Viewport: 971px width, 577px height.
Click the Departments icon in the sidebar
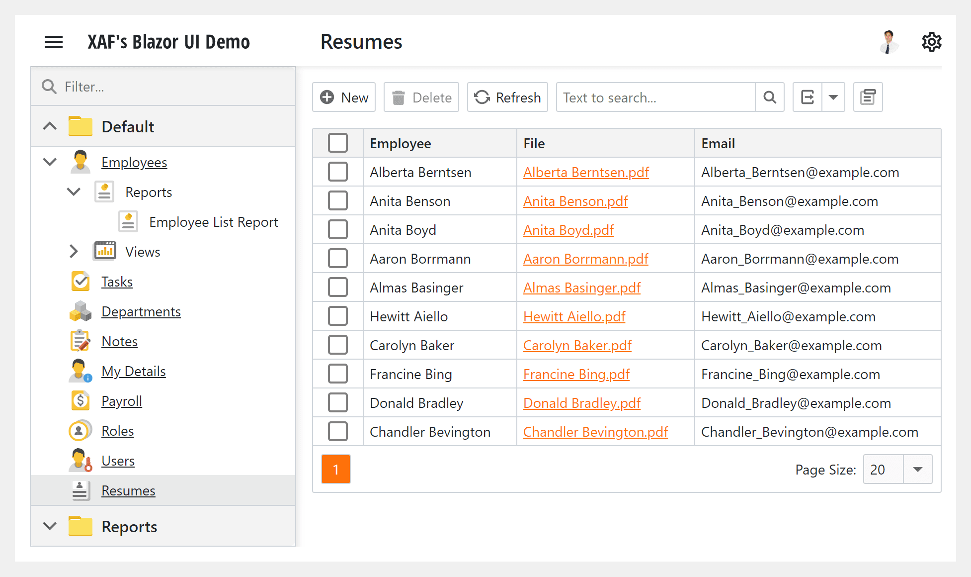click(81, 311)
